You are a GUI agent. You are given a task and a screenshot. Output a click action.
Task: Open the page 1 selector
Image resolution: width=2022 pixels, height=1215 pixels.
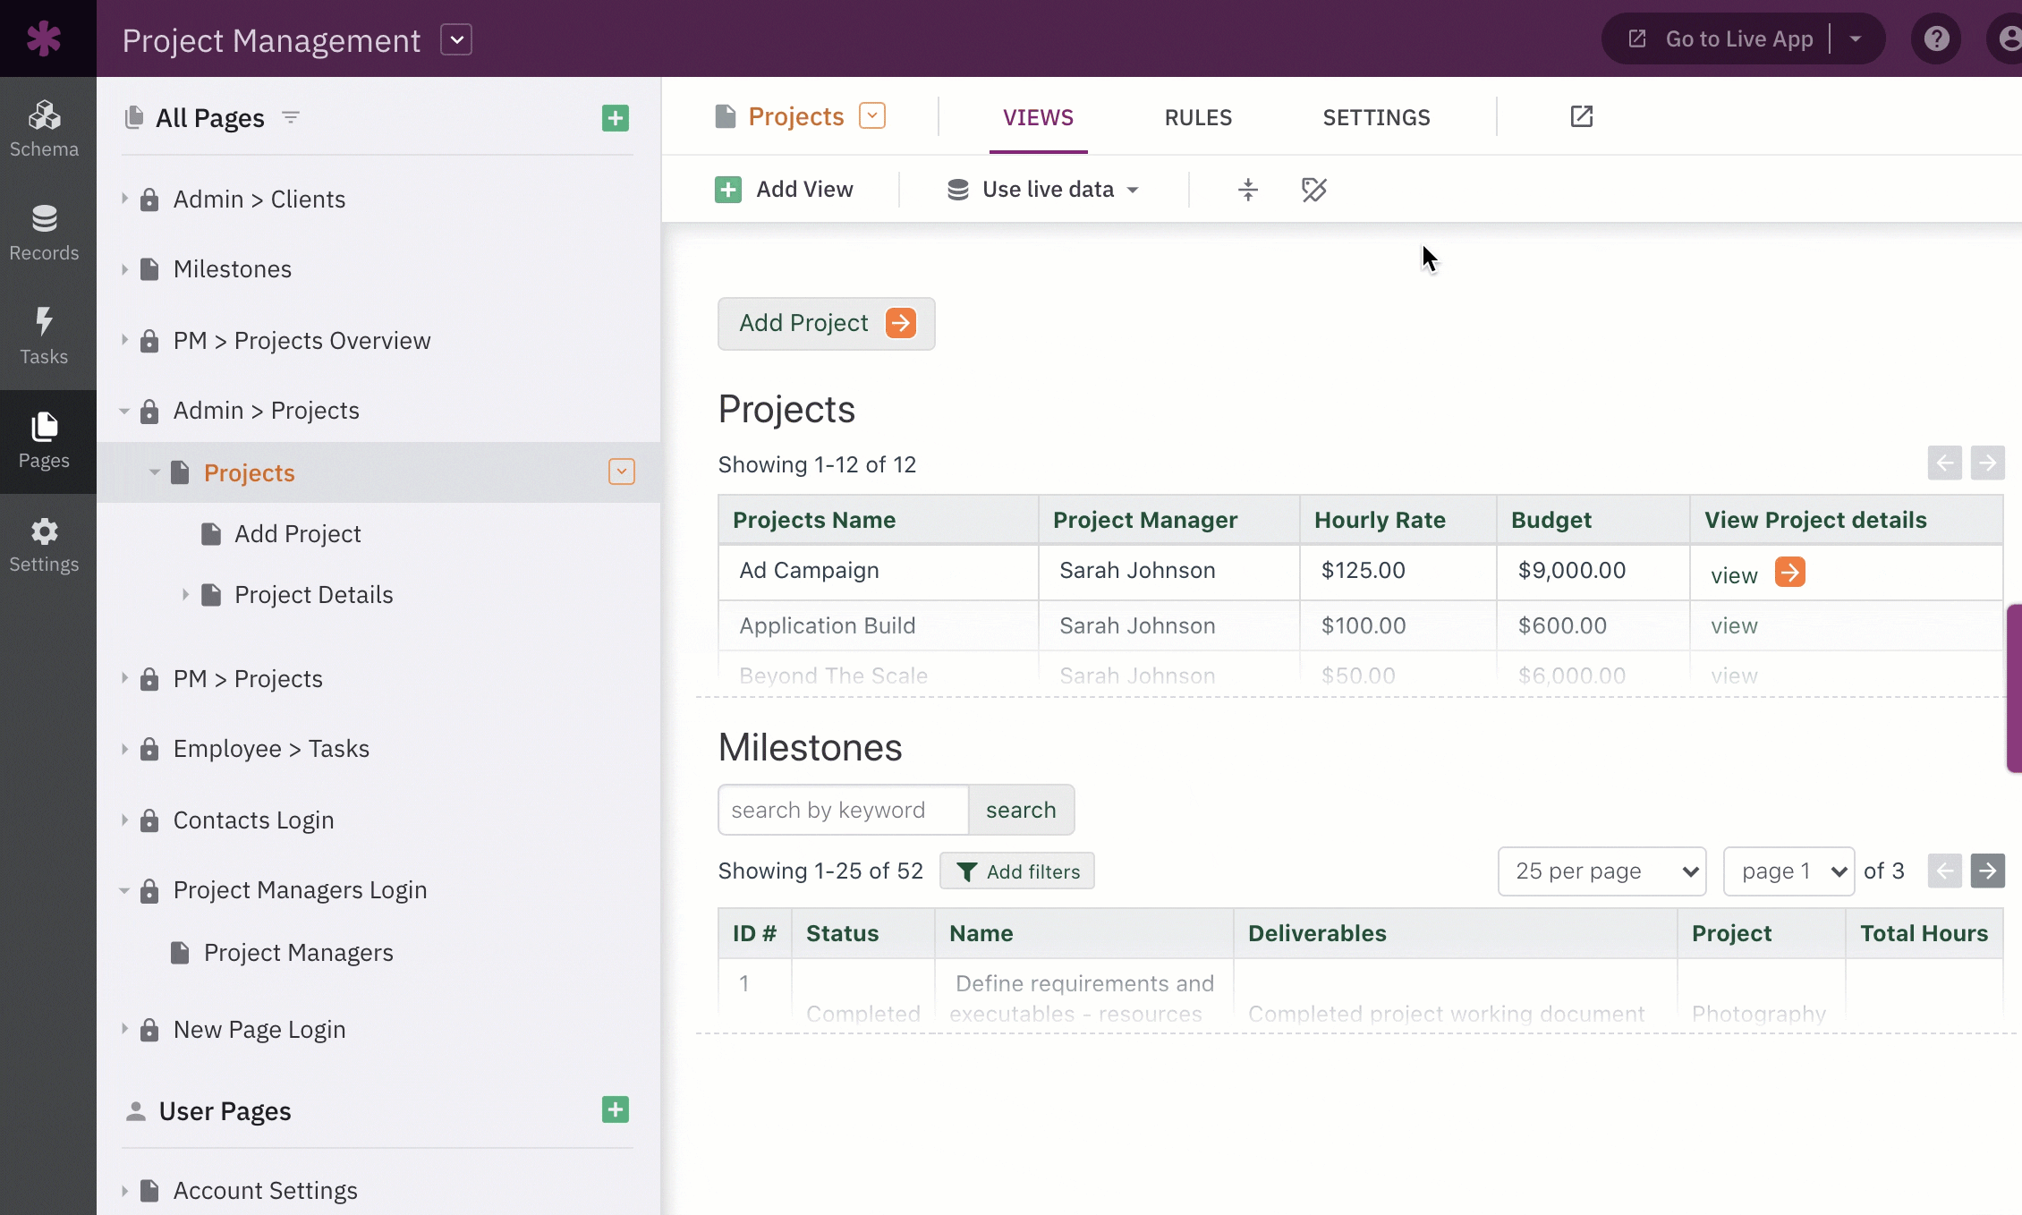pos(1789,871)
